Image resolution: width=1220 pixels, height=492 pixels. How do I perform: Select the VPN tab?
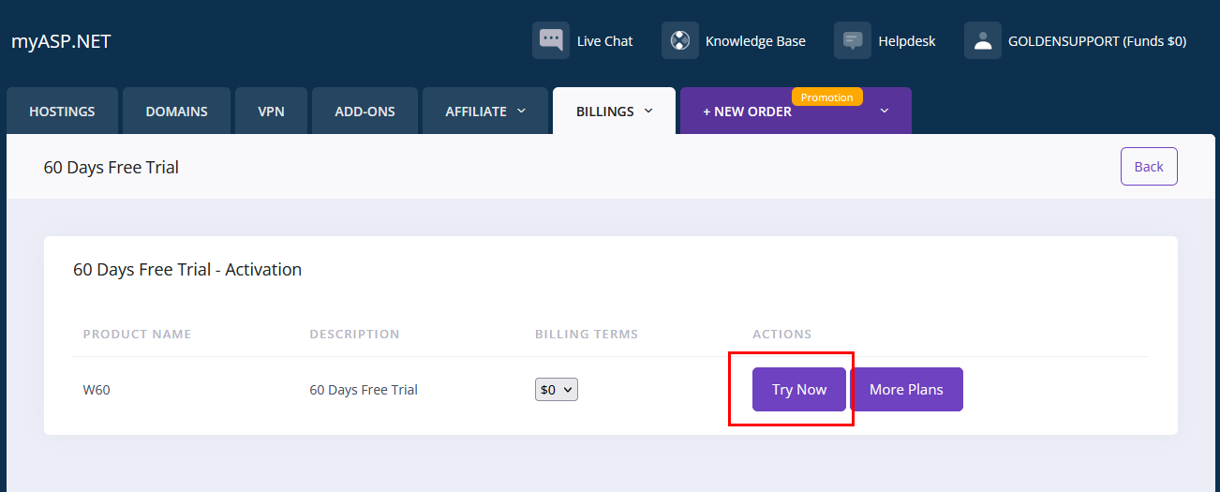271,112
